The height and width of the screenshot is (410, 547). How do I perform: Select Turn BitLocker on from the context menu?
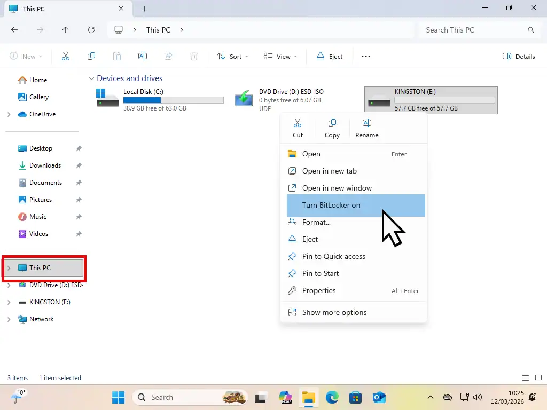point(331,206)
